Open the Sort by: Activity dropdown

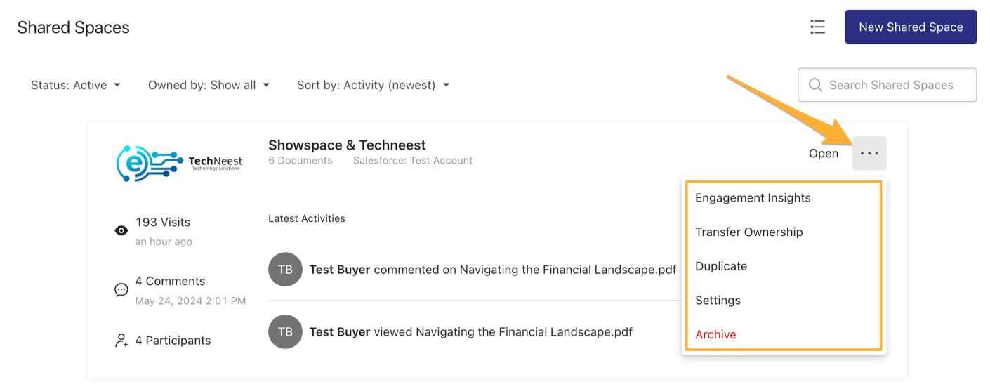pos(373,85)
